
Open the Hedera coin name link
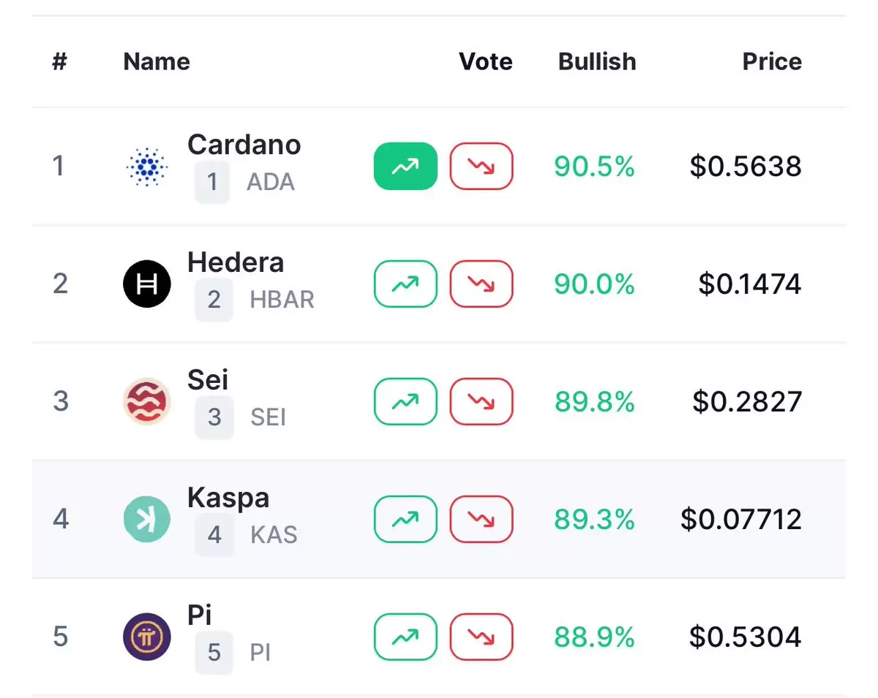[236, 262]
